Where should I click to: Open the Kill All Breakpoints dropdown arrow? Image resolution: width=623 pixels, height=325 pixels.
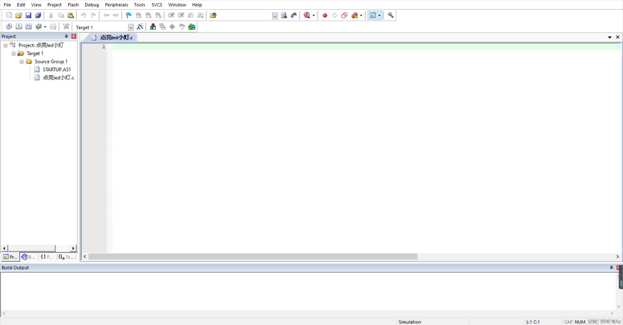(361, 16)
